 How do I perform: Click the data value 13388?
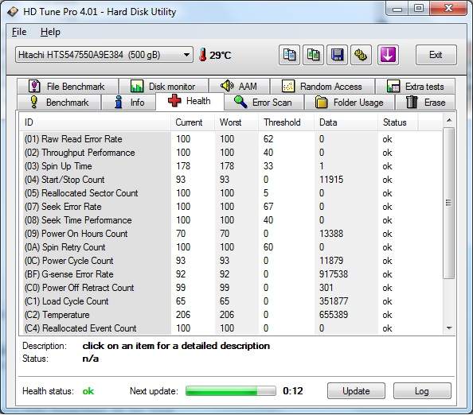(331, 234)
